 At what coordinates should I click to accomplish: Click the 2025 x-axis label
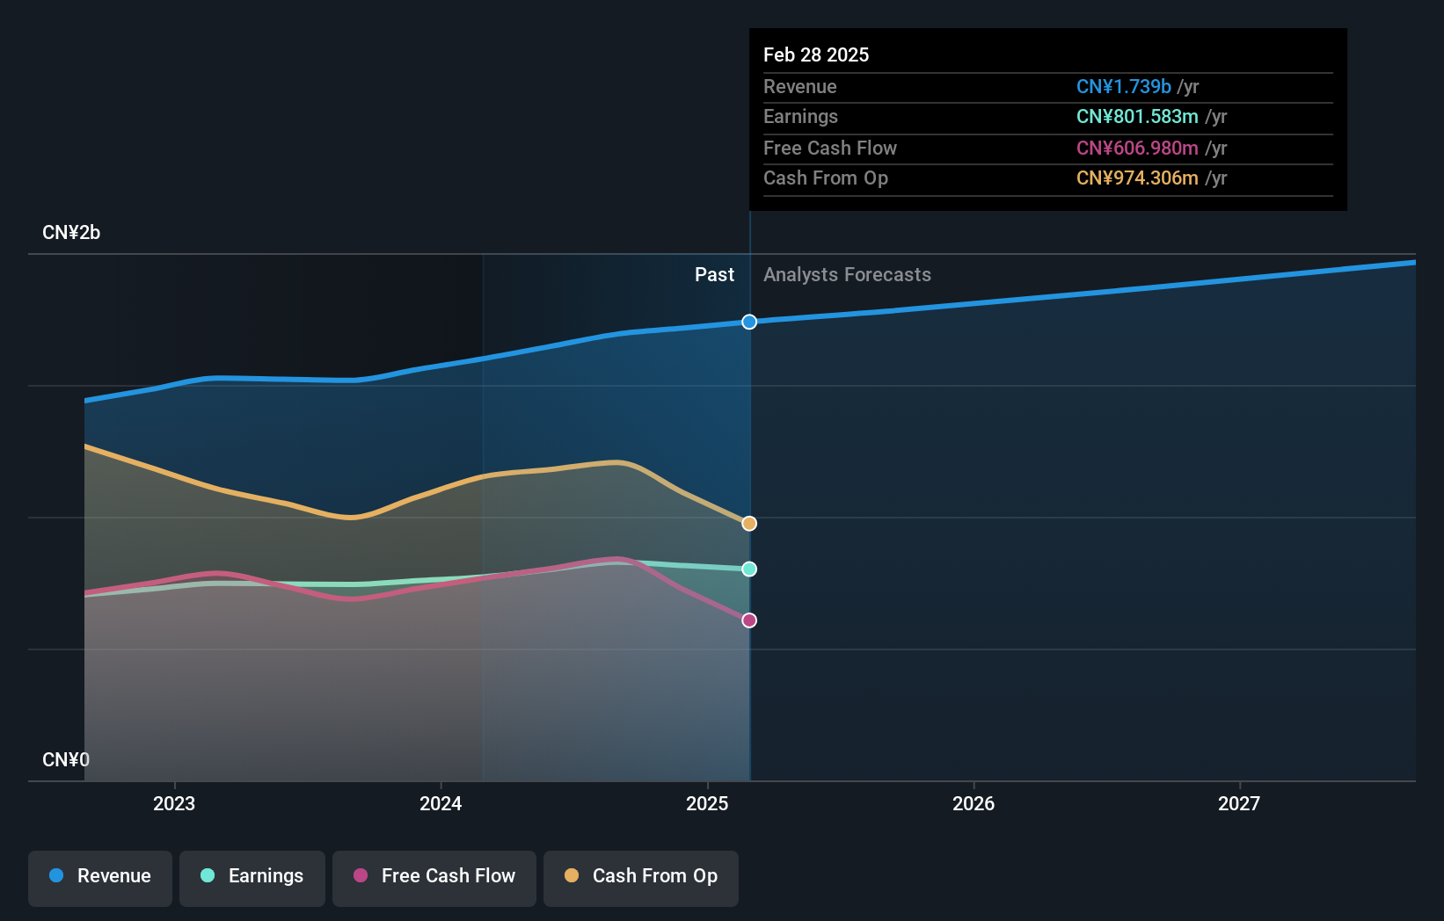pyautogui.click(x=707, y=803)
